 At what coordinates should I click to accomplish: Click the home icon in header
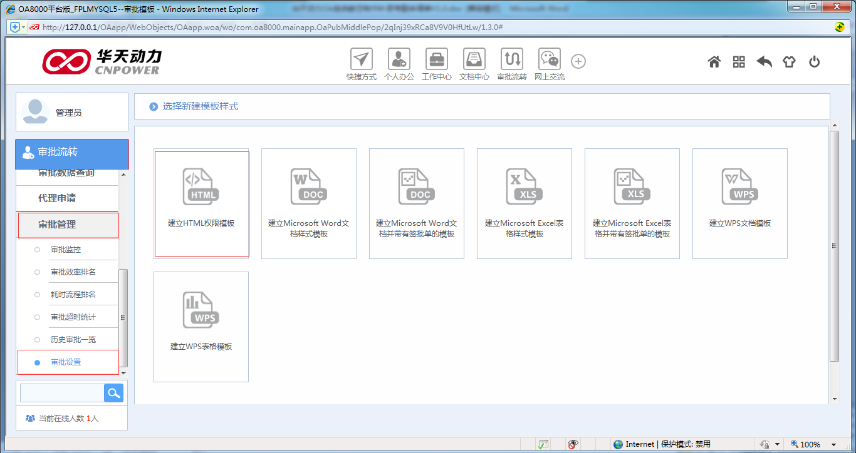pos(714,62)
